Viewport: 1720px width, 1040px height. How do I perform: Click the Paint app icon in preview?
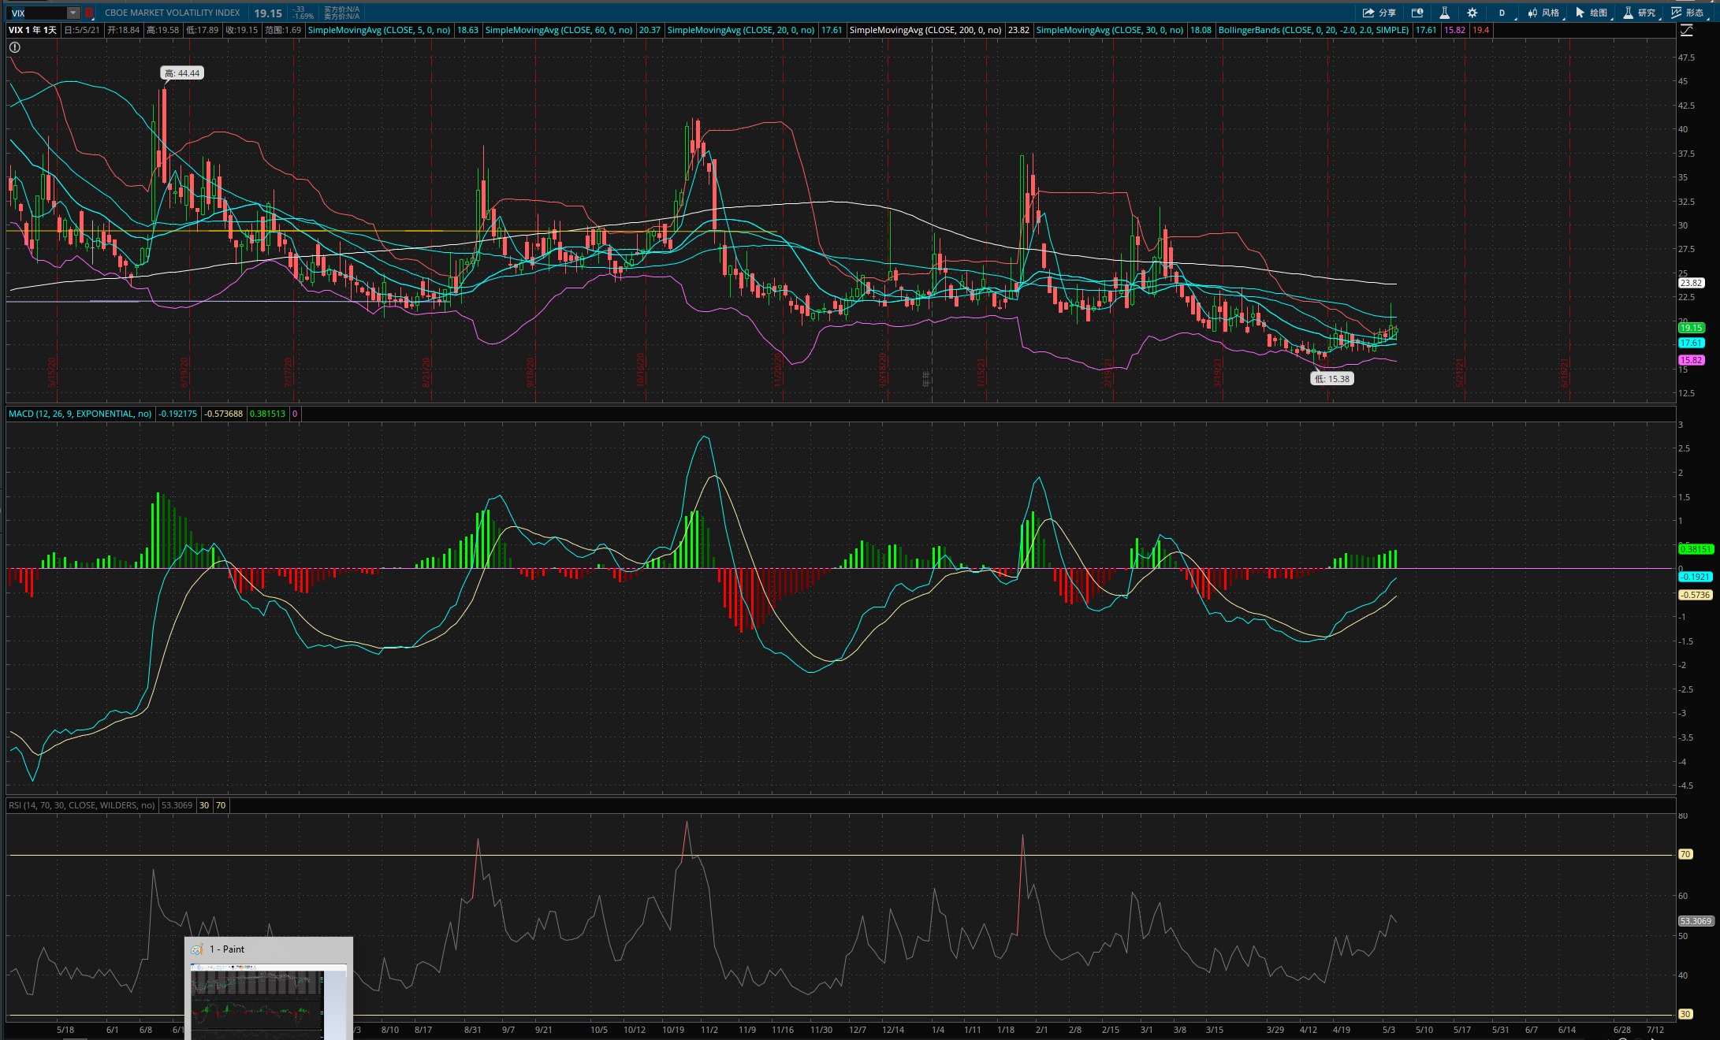point(197,949)
